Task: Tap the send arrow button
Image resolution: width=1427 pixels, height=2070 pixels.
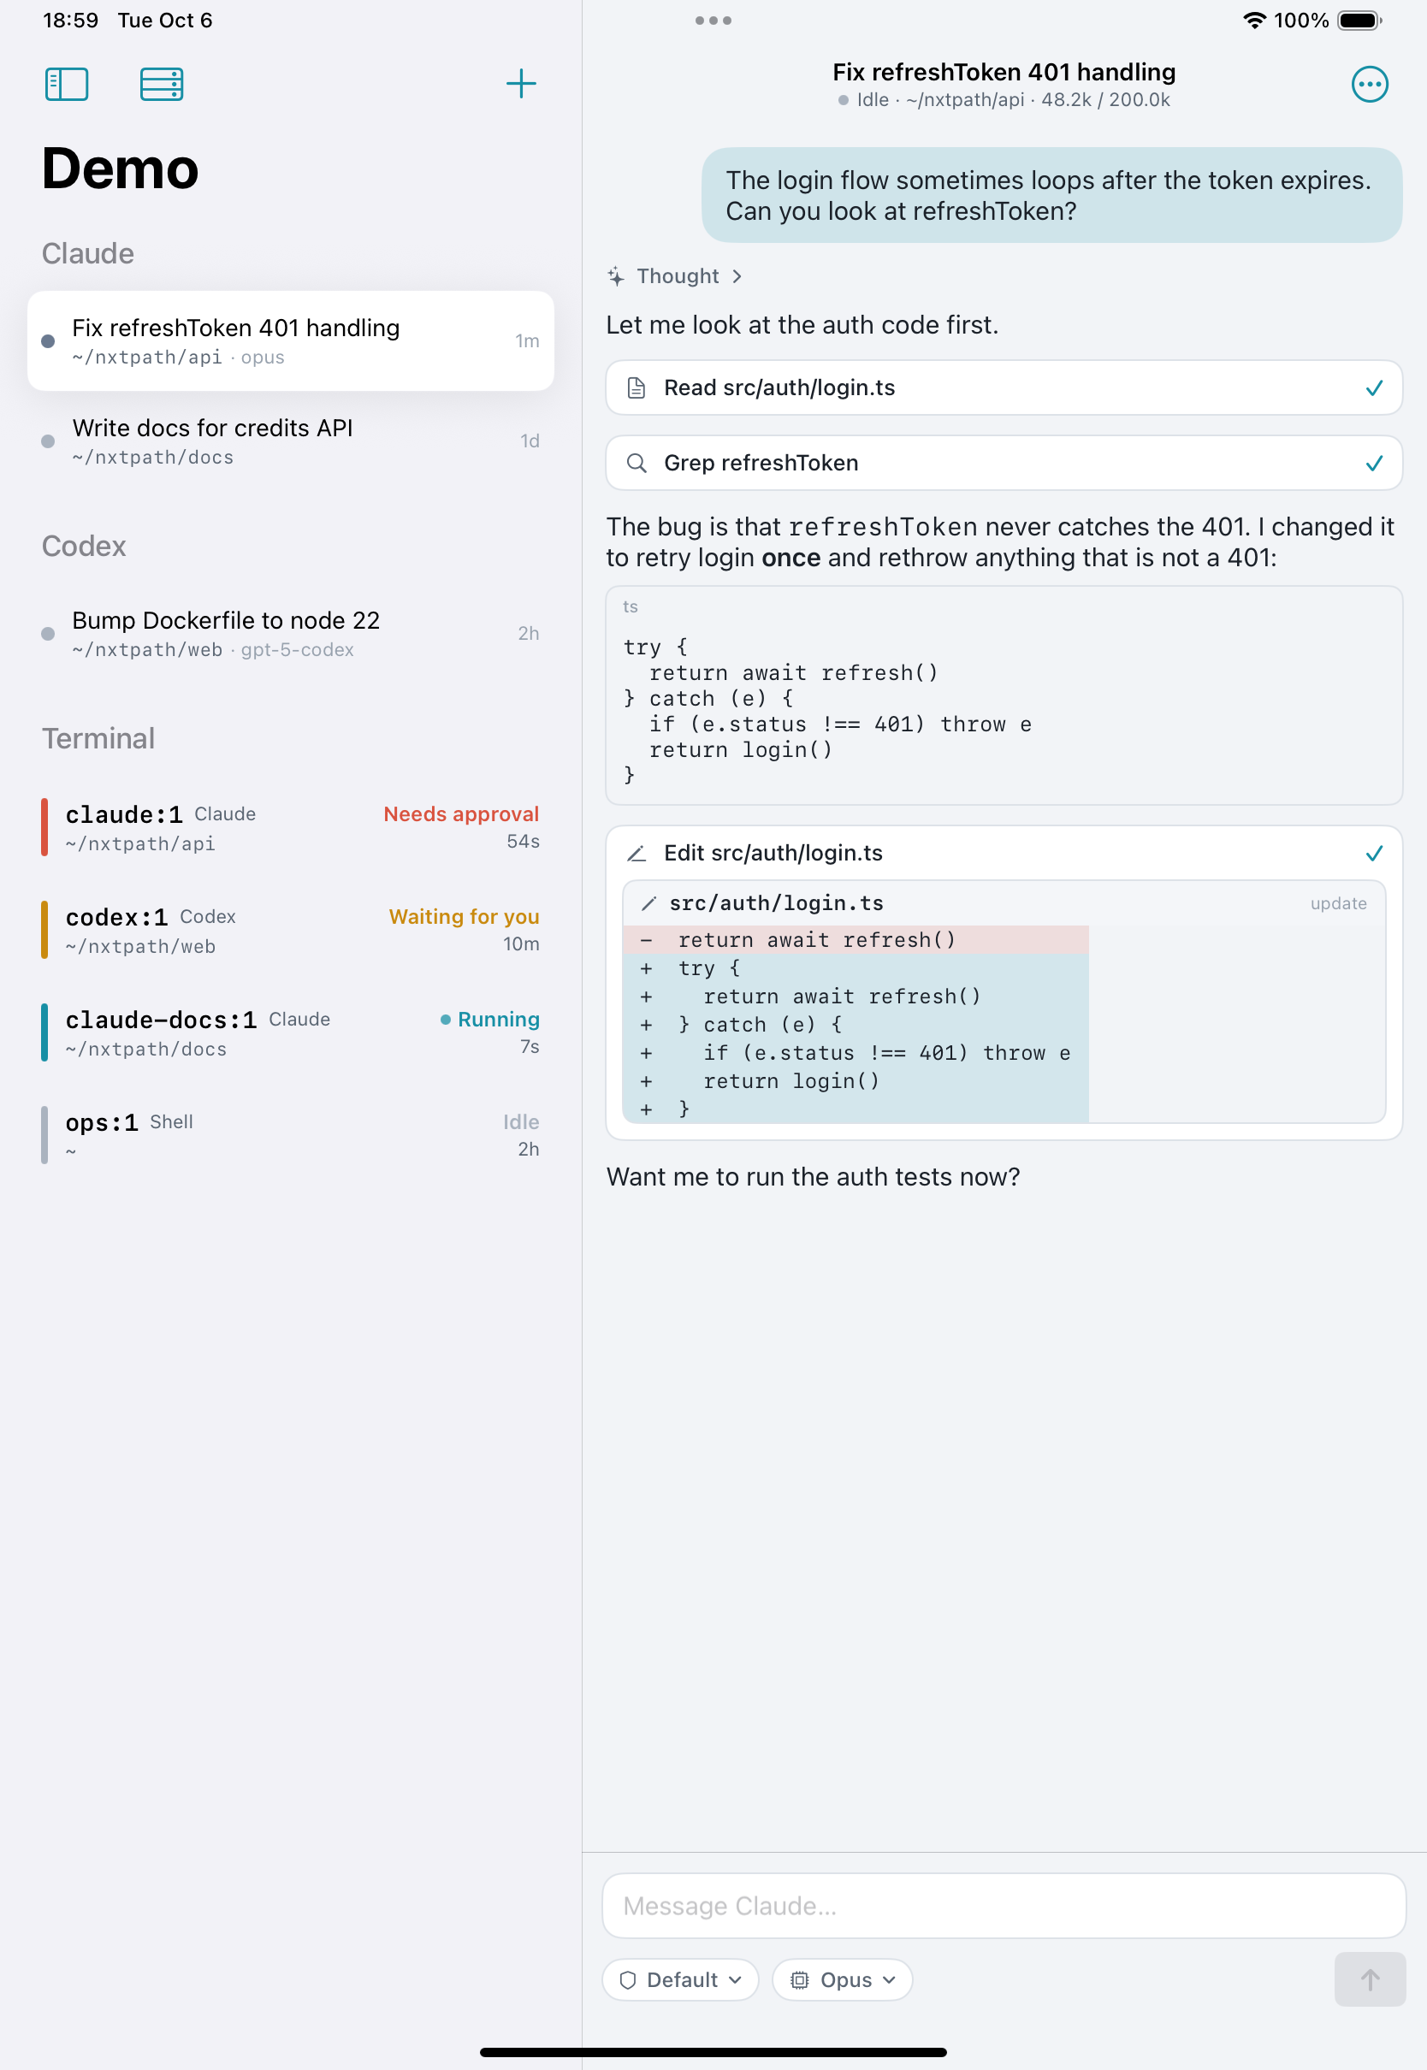Action: click(1369, 1978)
